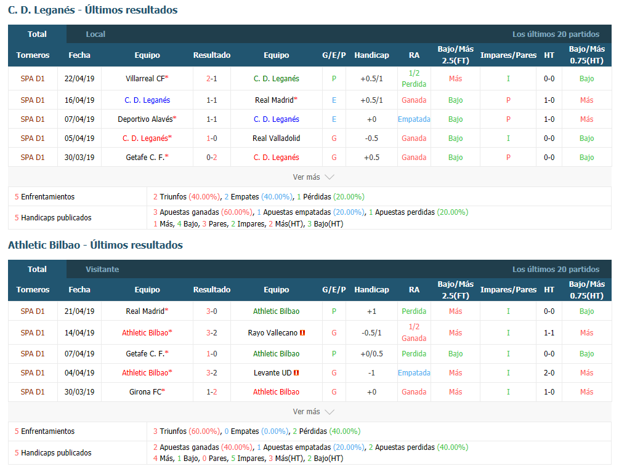Select the Total tab in Leganés results
The height and width of the screenshot is (469, 619).
37,34
